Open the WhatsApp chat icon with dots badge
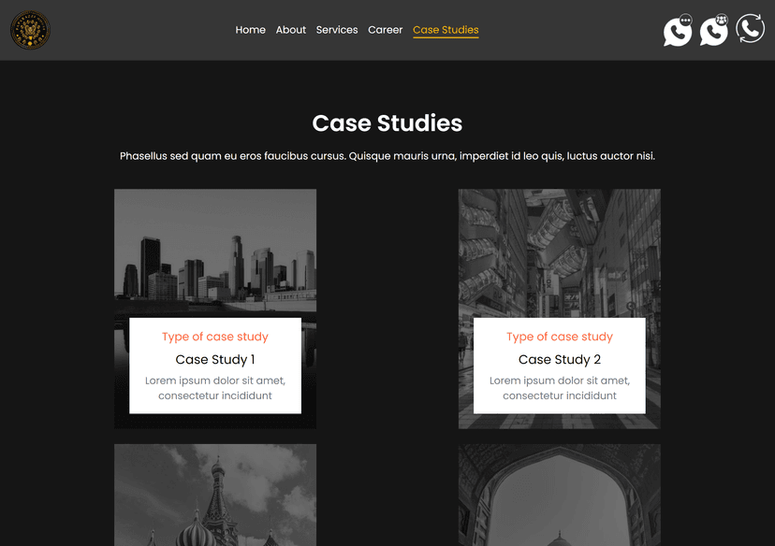The width and height of the screenshot is (775, 546). (x=678, y=30)
